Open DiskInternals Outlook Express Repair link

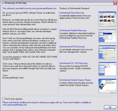click(x=75, y=80)
